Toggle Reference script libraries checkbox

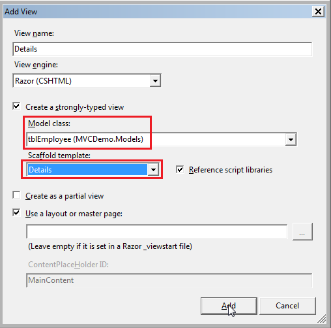(x=180, y=169)
